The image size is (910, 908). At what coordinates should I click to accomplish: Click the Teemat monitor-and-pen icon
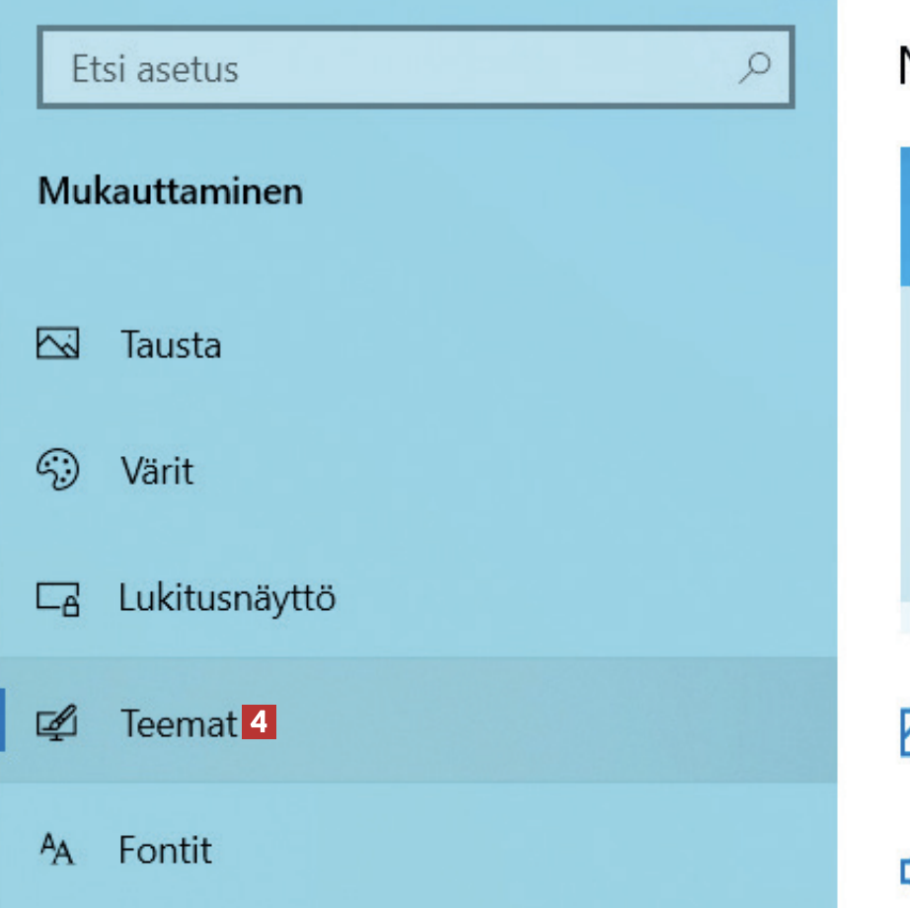(57, 724)
